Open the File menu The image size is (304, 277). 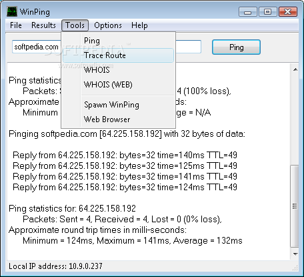tap(16, 25)
